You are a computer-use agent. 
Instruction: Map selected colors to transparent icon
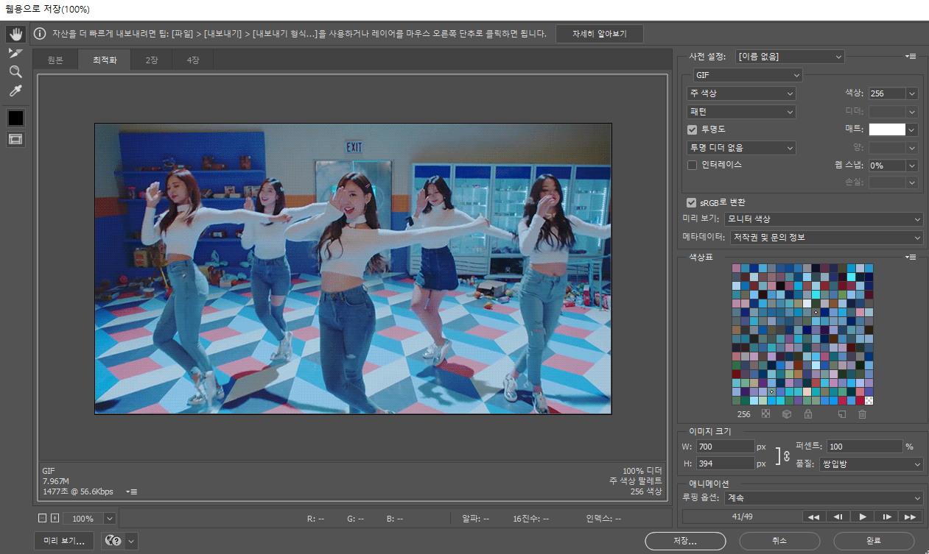765,414
